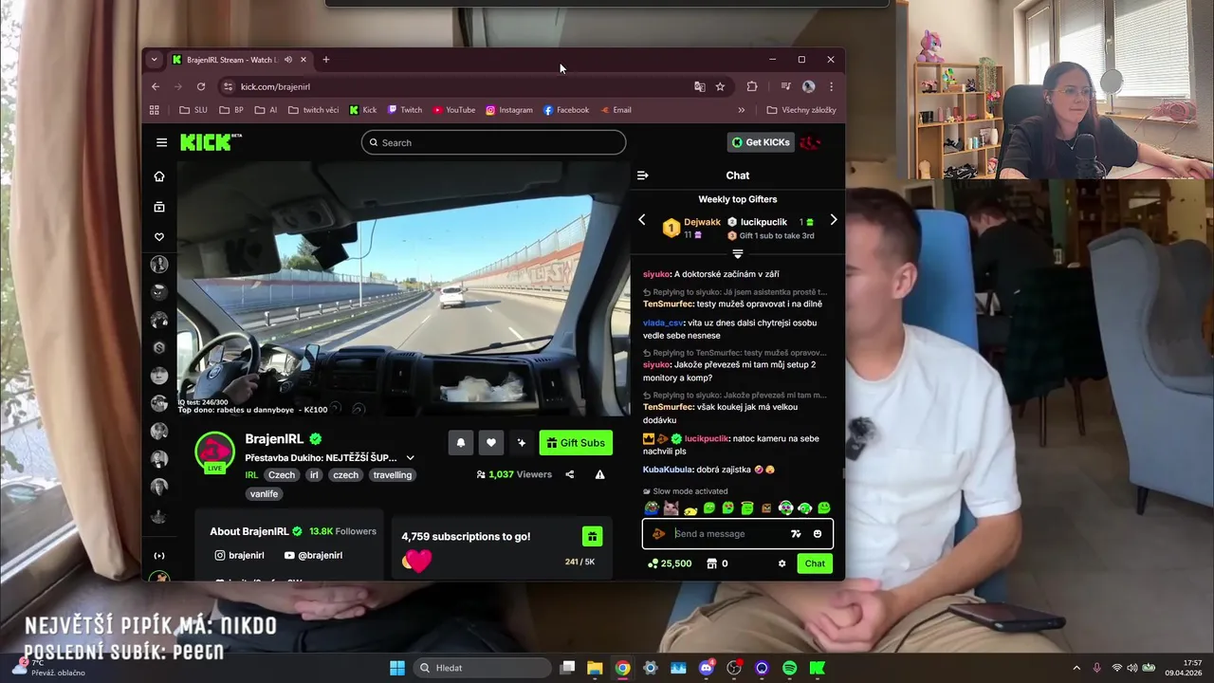The width and height of the screenshot is (1214, 683).
Task: Open emoji picker in chat input
Action: 818,534
